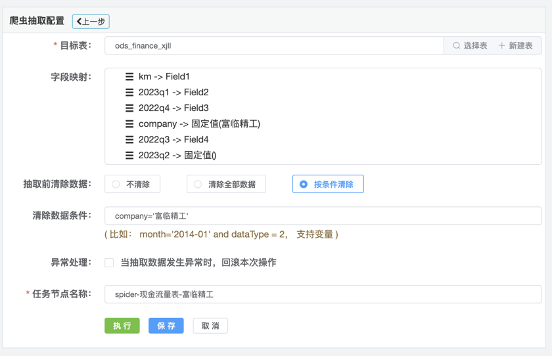Click the blue 保存 button
This screenshot has width=552, height=356.
[x=166, y=326]
